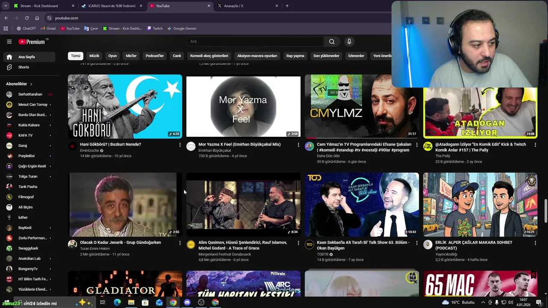This screenshot has width=548, height=308.
Task: Open Shorts from the sidebar
Action: [x=29, y=67]
